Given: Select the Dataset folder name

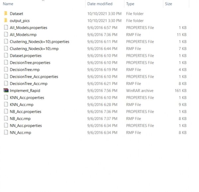Looking at the screenshot, I should [17, 14].
